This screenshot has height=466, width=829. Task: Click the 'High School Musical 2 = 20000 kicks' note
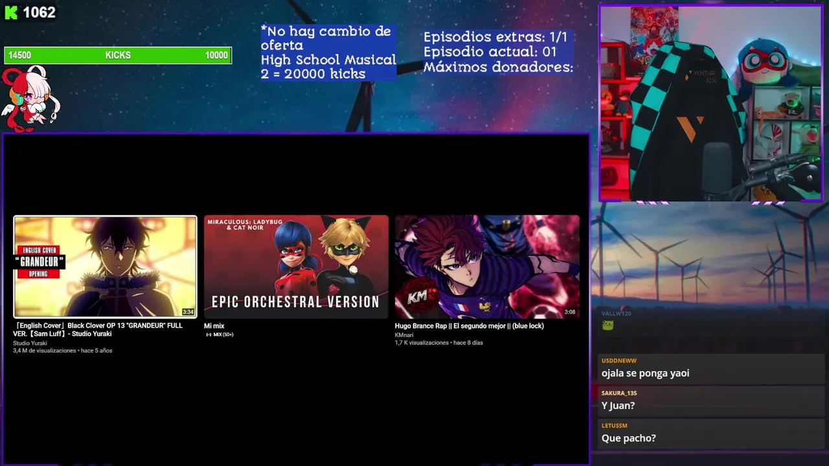click(x=328, y=67)
